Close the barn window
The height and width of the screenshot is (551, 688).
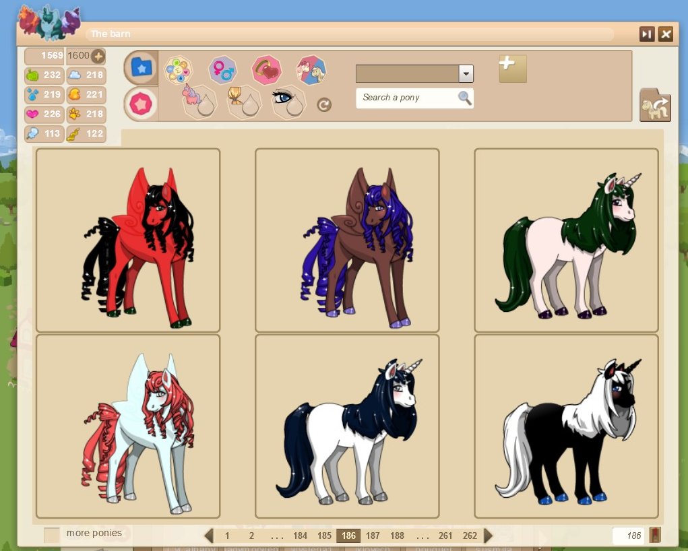666,34
